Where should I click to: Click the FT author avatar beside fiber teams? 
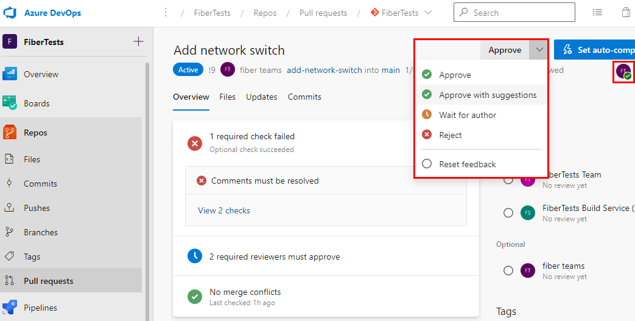(228, 69)
